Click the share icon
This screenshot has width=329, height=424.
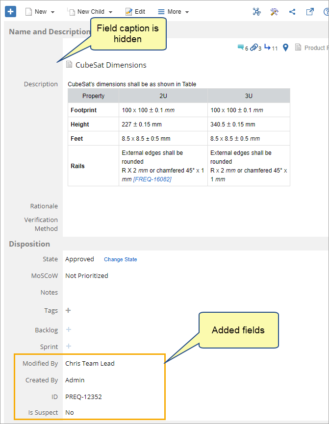tap(292, 12)
